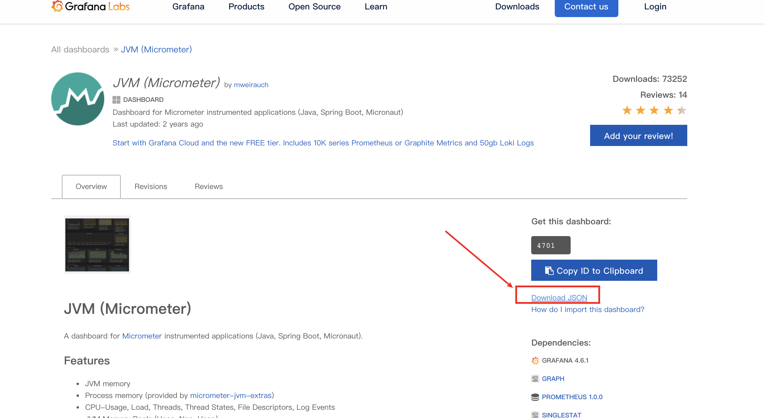Click the Grafana icon next to GRAFANA 4.6.1
Screen dimensions: 765x418
(x=535, y=360)
